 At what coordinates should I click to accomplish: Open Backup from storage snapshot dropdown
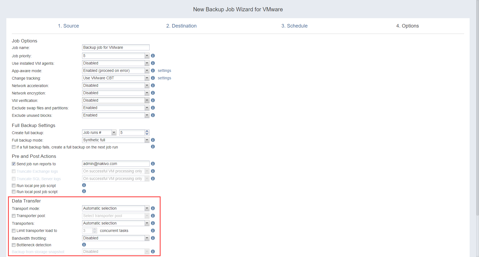coord(116,251)
